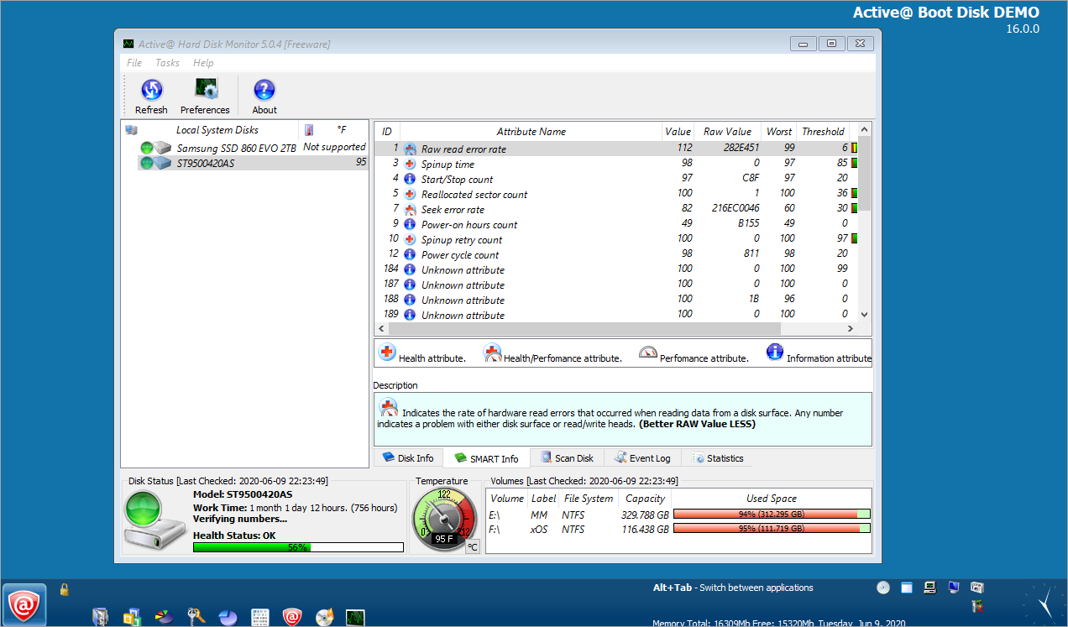Switch to the SMART Info tab
1068x627 pixels.
(x=487, y=458)
